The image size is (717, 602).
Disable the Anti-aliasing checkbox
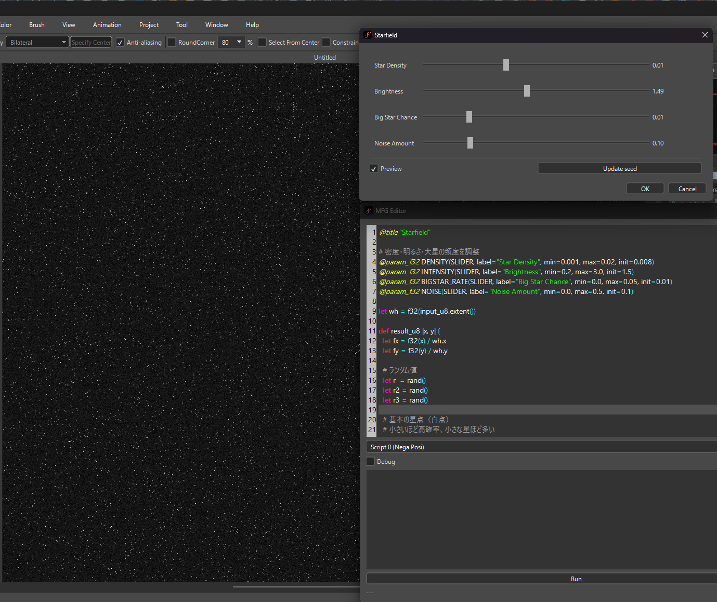121,43
